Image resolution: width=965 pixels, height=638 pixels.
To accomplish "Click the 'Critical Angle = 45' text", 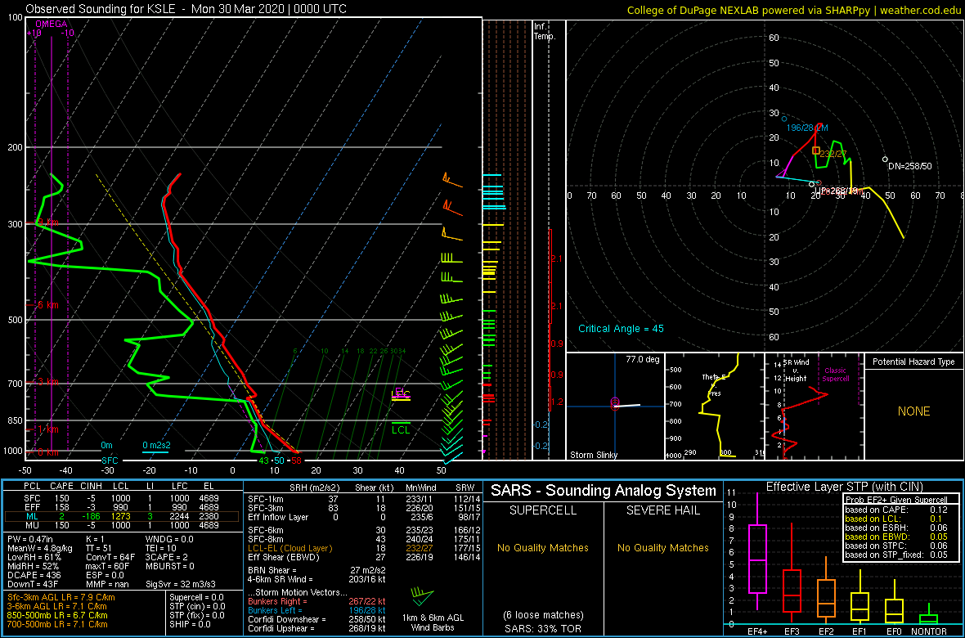I will click(621, 328).
